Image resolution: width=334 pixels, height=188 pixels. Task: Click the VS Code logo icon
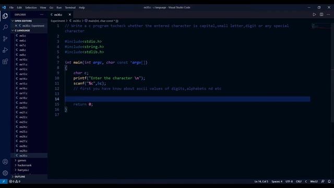click(x=4, y=7)
